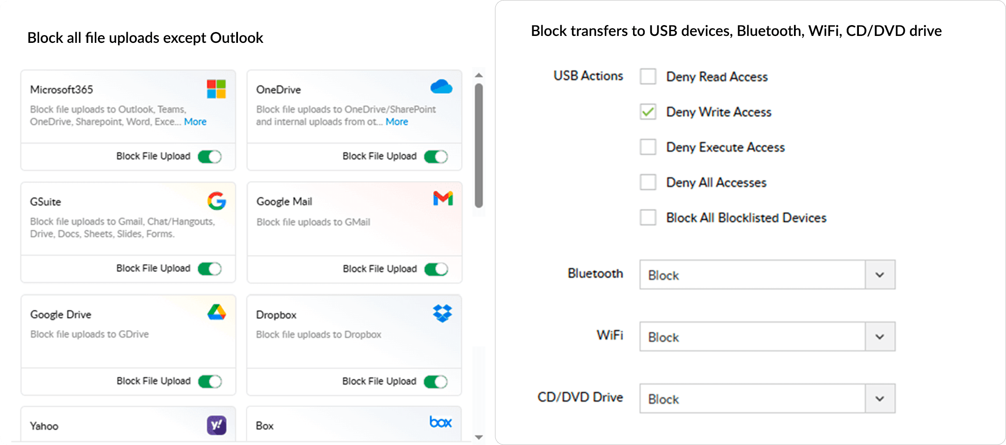Click the More link in Microsoft365 description

tap(195, 122)
